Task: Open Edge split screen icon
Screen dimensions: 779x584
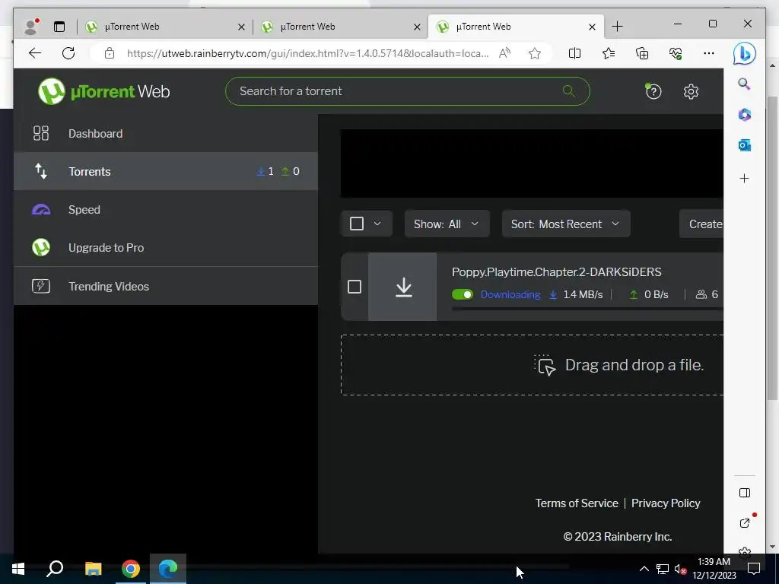Action: tap(574, 53)
